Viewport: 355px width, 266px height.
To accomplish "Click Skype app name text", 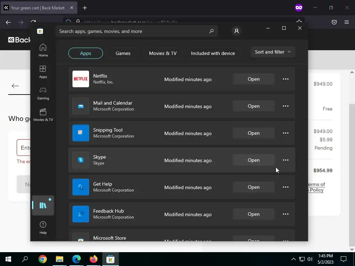I will [99, 157].
